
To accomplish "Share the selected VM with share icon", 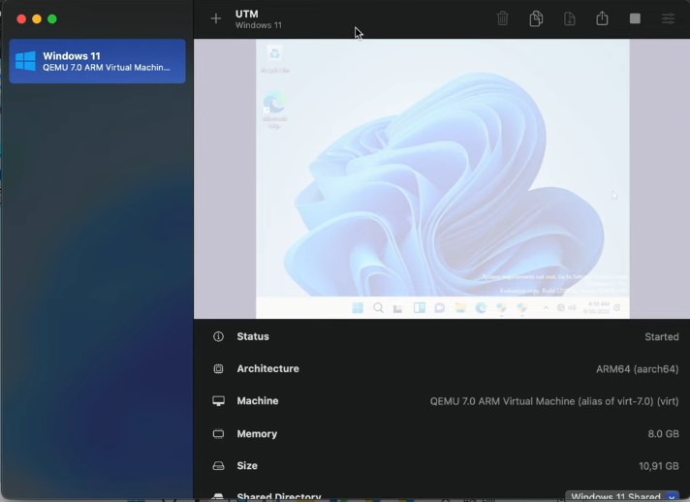I will (602, 18).
